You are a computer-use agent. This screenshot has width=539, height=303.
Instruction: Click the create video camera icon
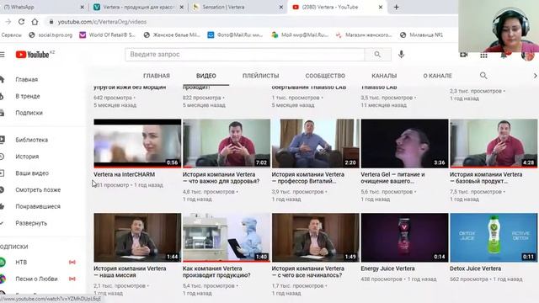tap(463, 55)
